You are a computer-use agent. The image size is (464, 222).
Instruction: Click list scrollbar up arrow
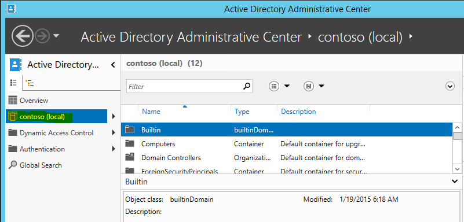[x=458, y=128]
